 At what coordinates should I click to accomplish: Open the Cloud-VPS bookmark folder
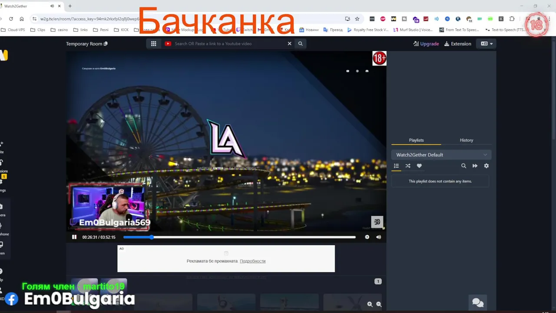(13, 30)
